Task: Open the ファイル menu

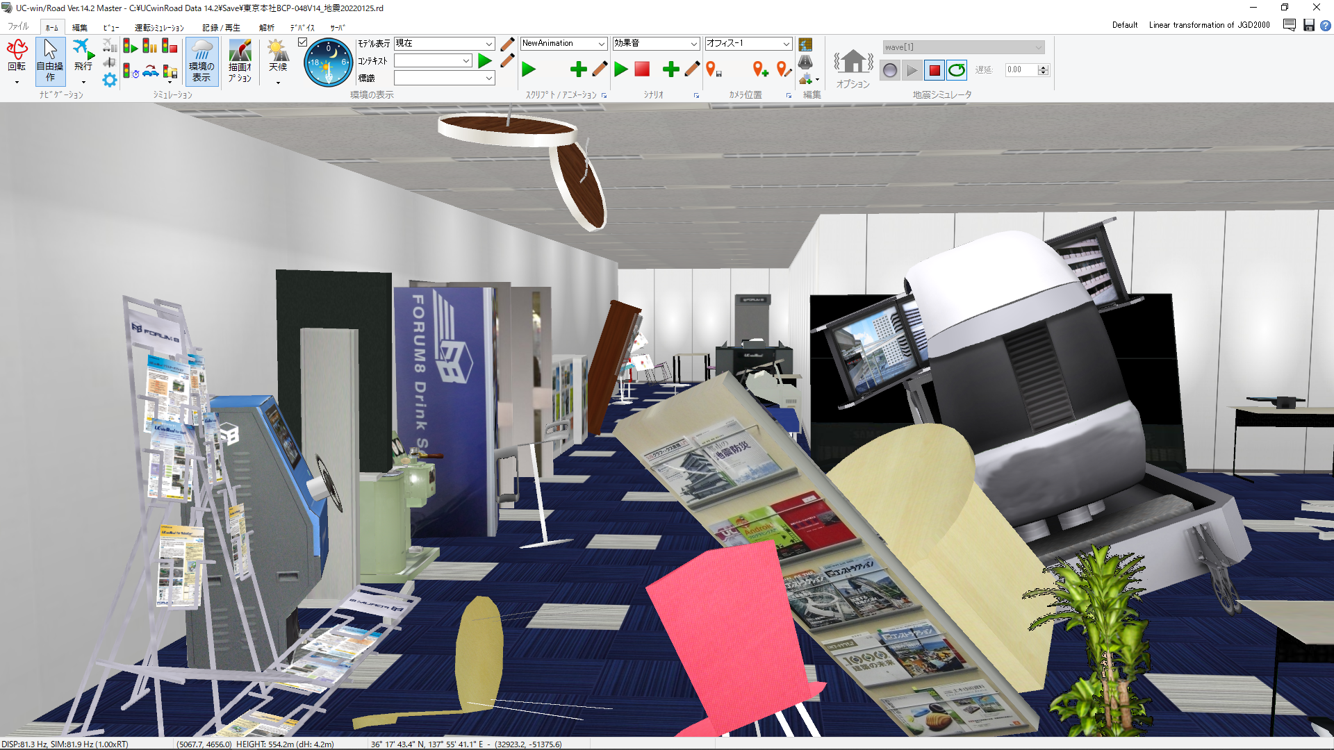Action: coord(18,27)
